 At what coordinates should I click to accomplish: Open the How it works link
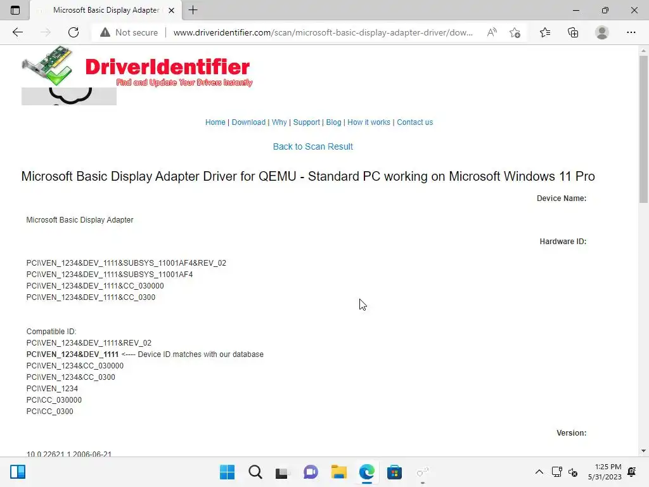[369, 122]
